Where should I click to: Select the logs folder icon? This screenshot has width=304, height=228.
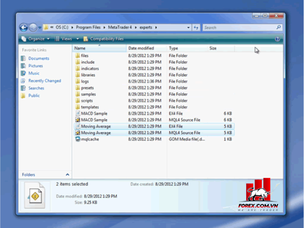tap(78, 81)
